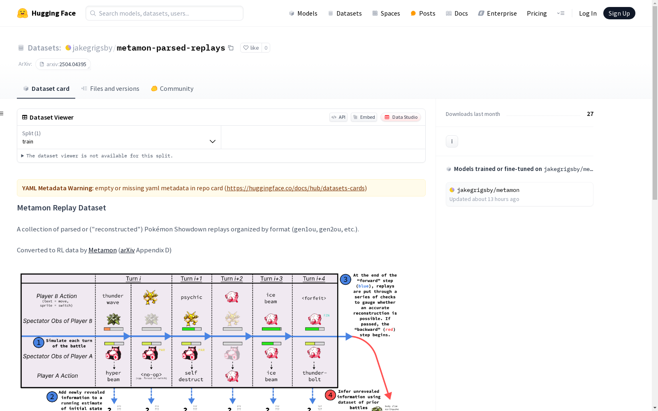
Task: Follow the arXiv link in description
Action: tap(127, 250)
